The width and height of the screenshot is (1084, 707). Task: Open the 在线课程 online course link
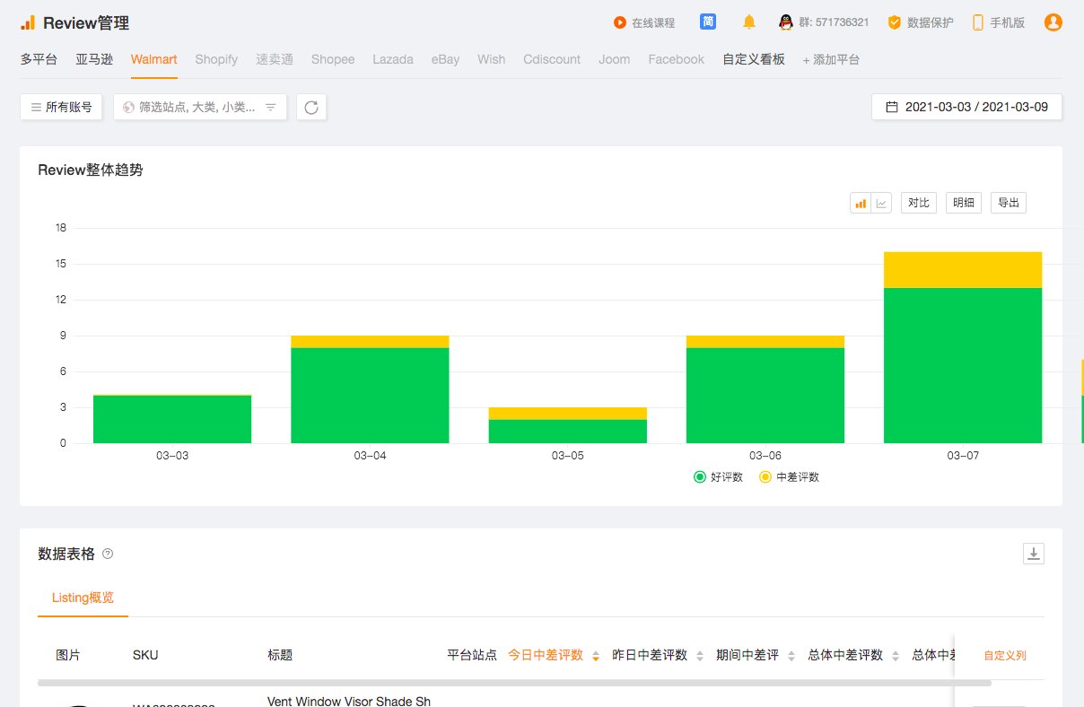coord(644,22)
